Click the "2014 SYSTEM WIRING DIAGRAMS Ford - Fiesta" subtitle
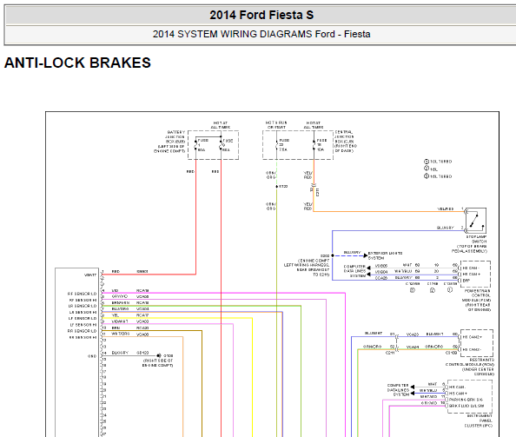The width and height of the screenshot is (516, 437). (x=261, y=34)
